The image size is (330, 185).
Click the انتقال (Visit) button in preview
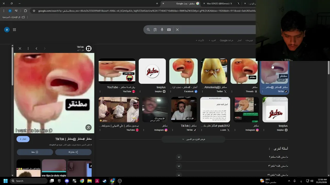click(23, 139)
